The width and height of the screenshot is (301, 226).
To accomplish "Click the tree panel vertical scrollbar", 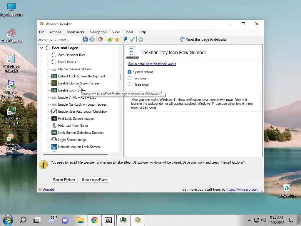I will coord(121,77).
